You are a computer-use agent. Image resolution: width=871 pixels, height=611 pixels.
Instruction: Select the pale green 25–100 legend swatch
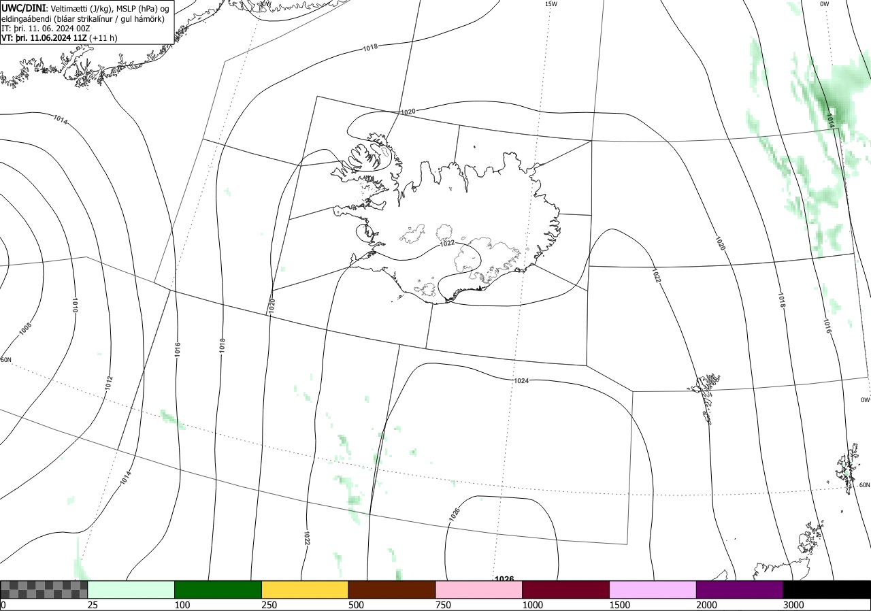131,589
